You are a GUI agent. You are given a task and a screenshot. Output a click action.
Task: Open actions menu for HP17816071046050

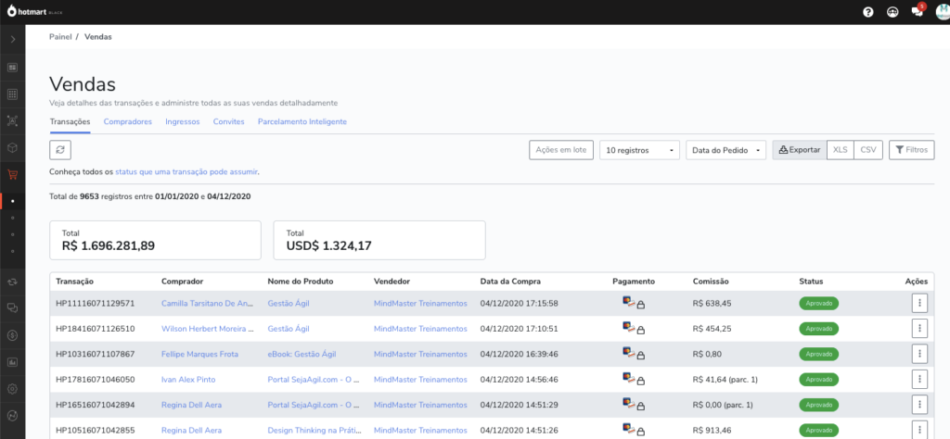919,380
